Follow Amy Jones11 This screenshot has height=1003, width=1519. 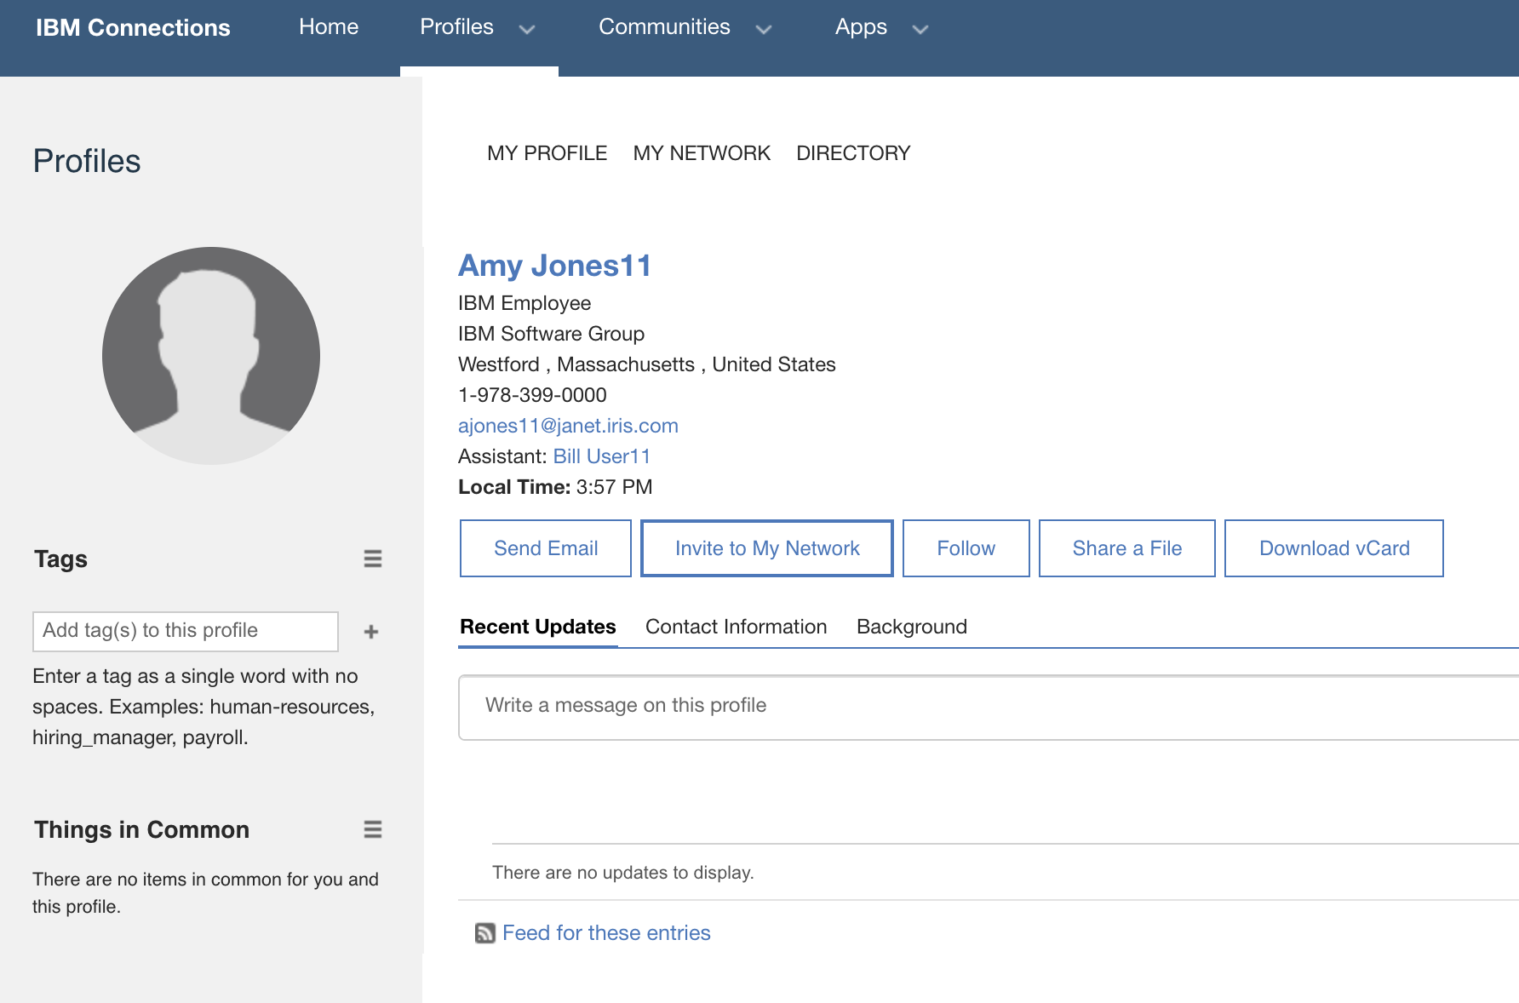(x=966, y=548)
